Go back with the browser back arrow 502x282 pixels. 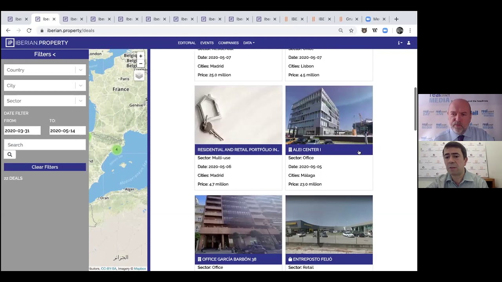pos(8,31)
